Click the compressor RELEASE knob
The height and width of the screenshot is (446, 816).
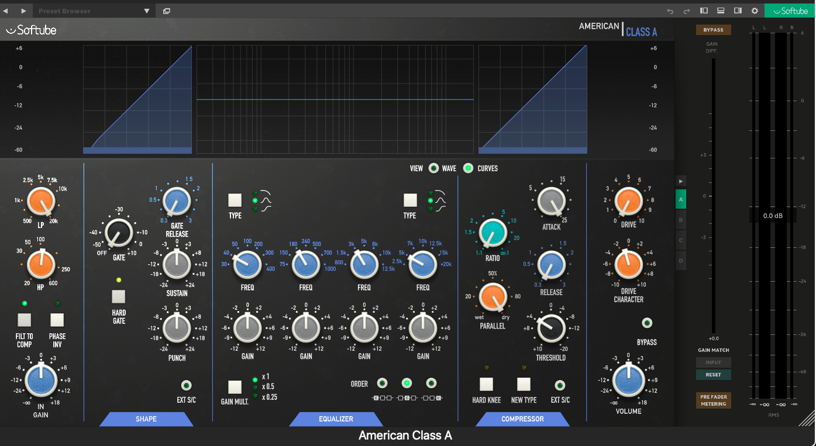pyautogui.click(x=552, y=264)
